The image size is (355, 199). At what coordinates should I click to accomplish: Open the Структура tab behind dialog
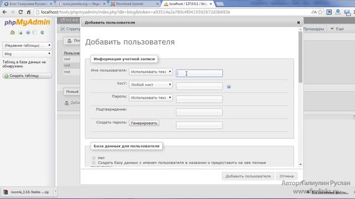[x=70, y=29]
